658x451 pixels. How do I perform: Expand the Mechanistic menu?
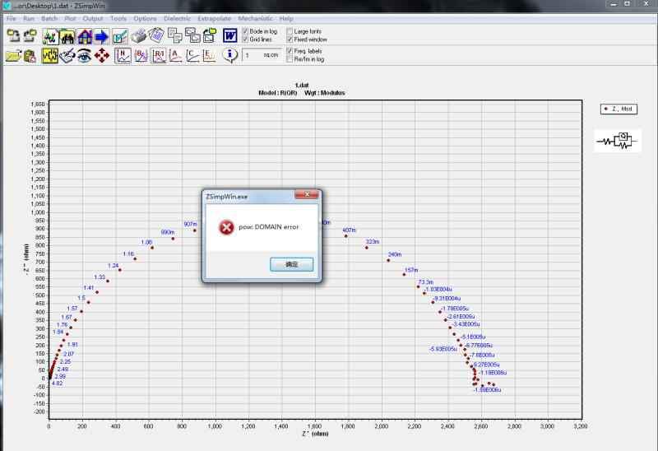(256, 18)
